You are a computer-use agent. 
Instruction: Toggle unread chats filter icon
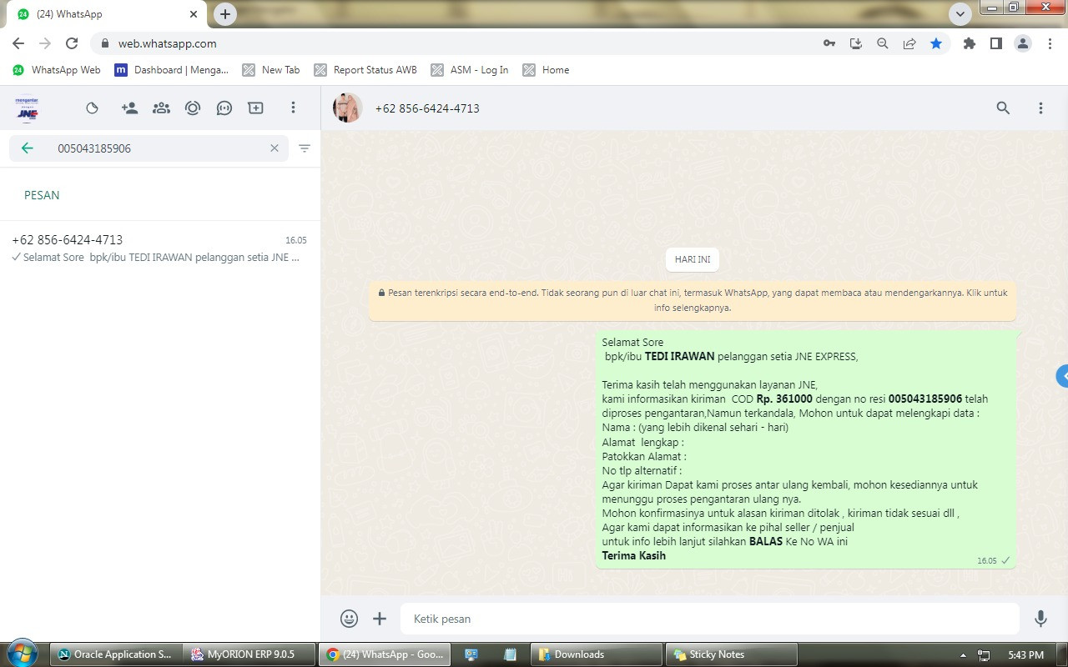click(x=305, y=148)
